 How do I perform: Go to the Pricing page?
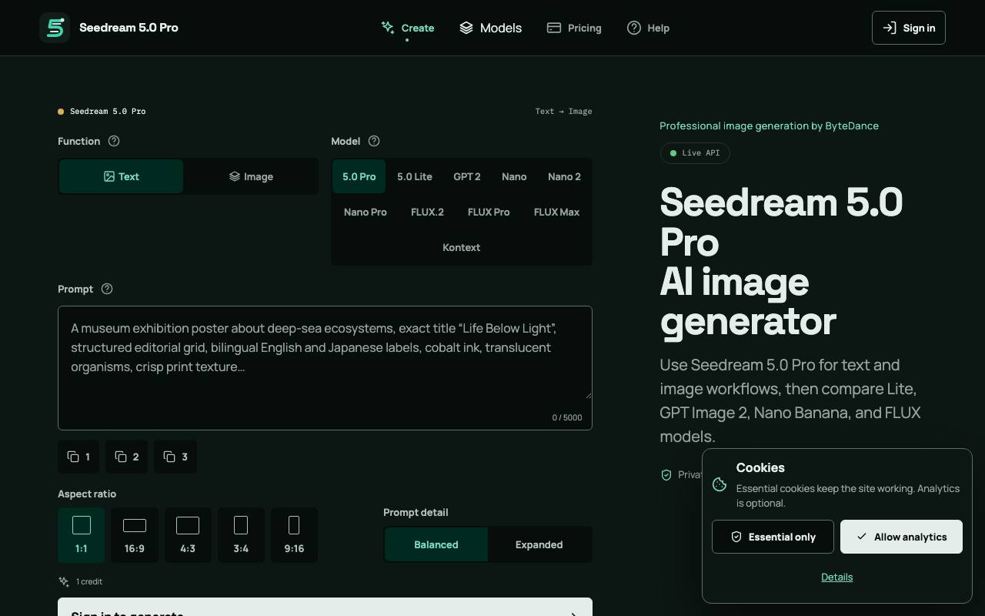pos(574,28)
